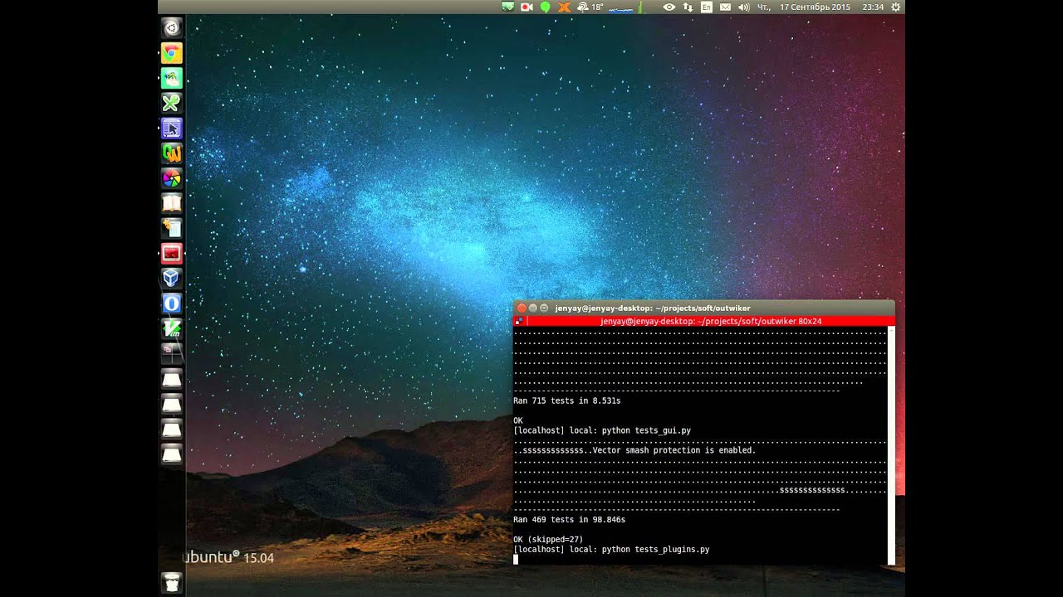Open the mail envelope indicator
The height and width of the screenshot is (597, 1063).
[x=725, y=7]
